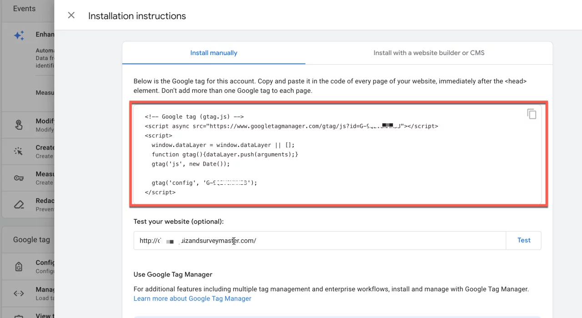This screenshot has height=318, width=582.
Task: Select the gtag('config') code line
Action: pyautogui.click(x=205, y=183)
